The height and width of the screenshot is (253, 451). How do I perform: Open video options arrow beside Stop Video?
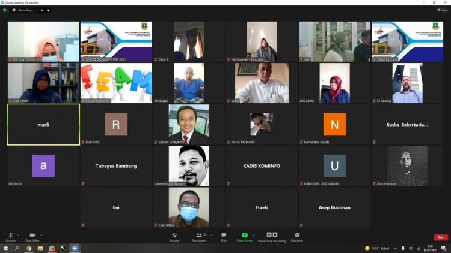(41, 235)
